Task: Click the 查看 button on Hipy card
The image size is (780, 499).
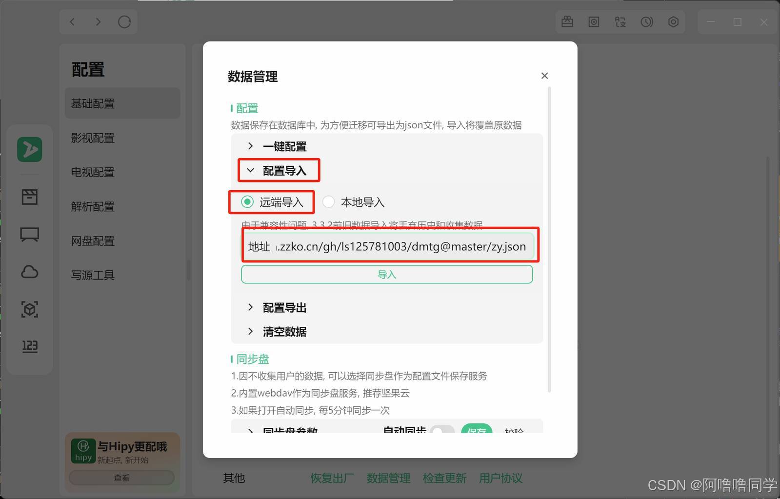Action: [121, 478]
